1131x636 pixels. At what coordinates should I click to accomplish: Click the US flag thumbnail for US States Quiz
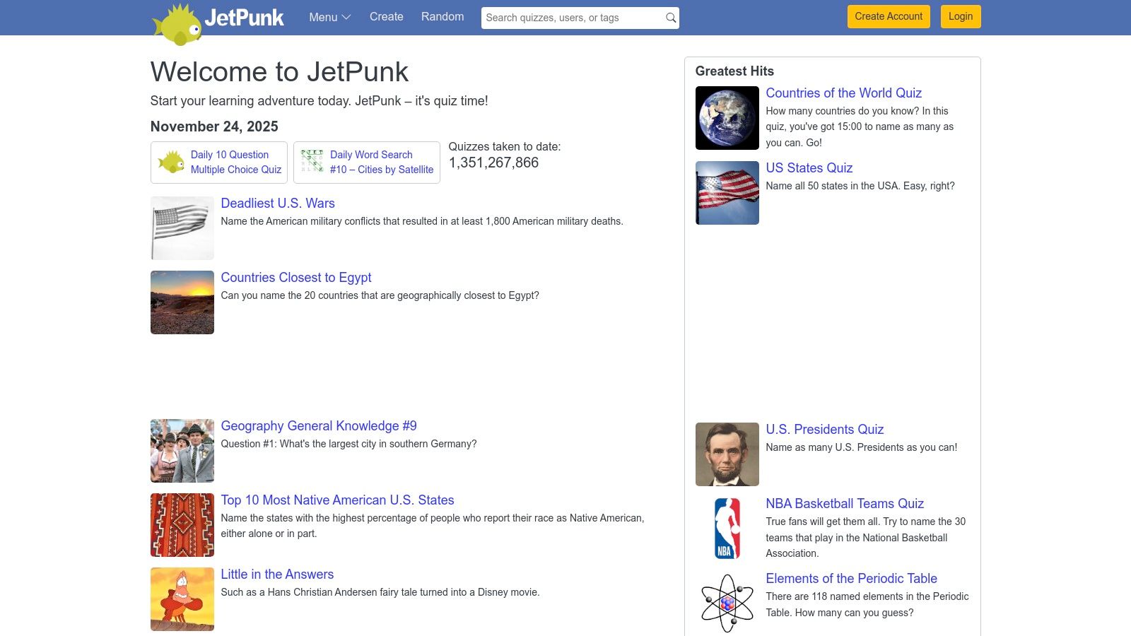(726, 192)
